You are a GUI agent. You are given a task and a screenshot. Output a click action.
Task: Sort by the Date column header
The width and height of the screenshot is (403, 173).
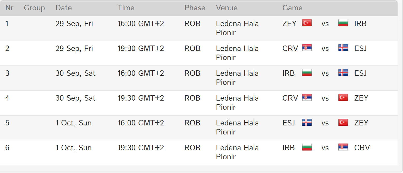64,8
